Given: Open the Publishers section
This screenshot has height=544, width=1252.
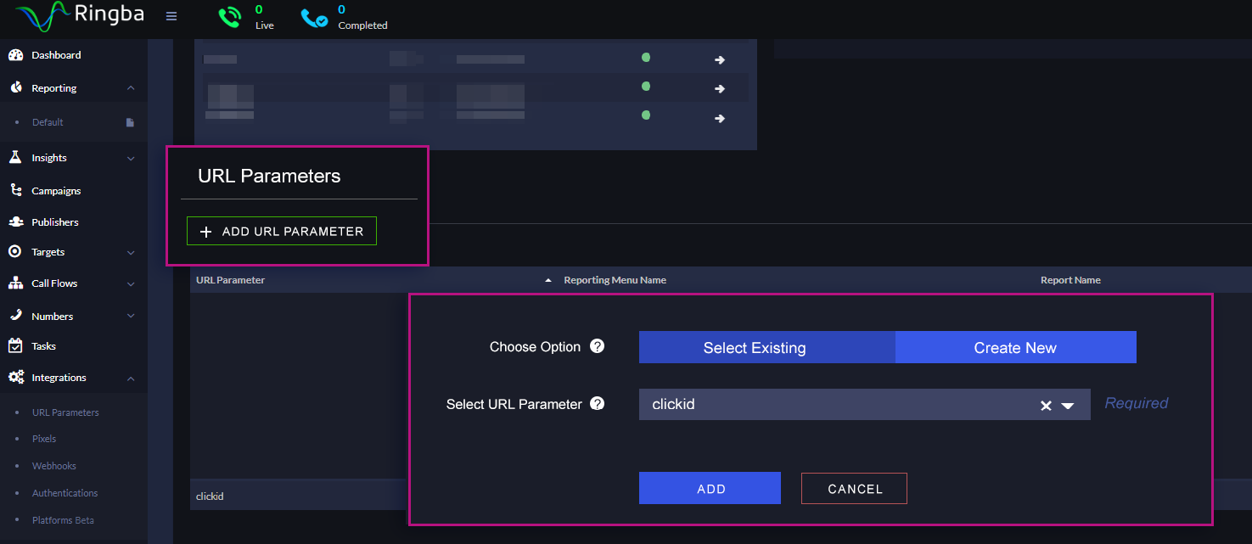Looking at the screenshot, I should 55,222.
